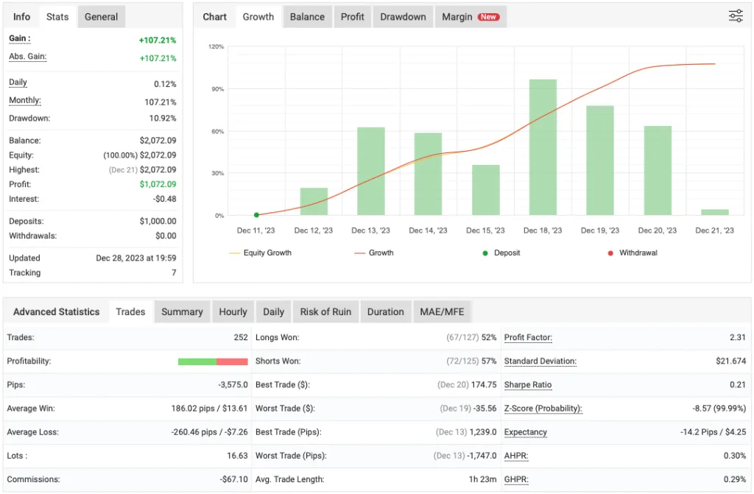Image resolution: width=754 pixels, height=494 pixels.
Task: Open the chart settings icon
Action: (736, 15)
